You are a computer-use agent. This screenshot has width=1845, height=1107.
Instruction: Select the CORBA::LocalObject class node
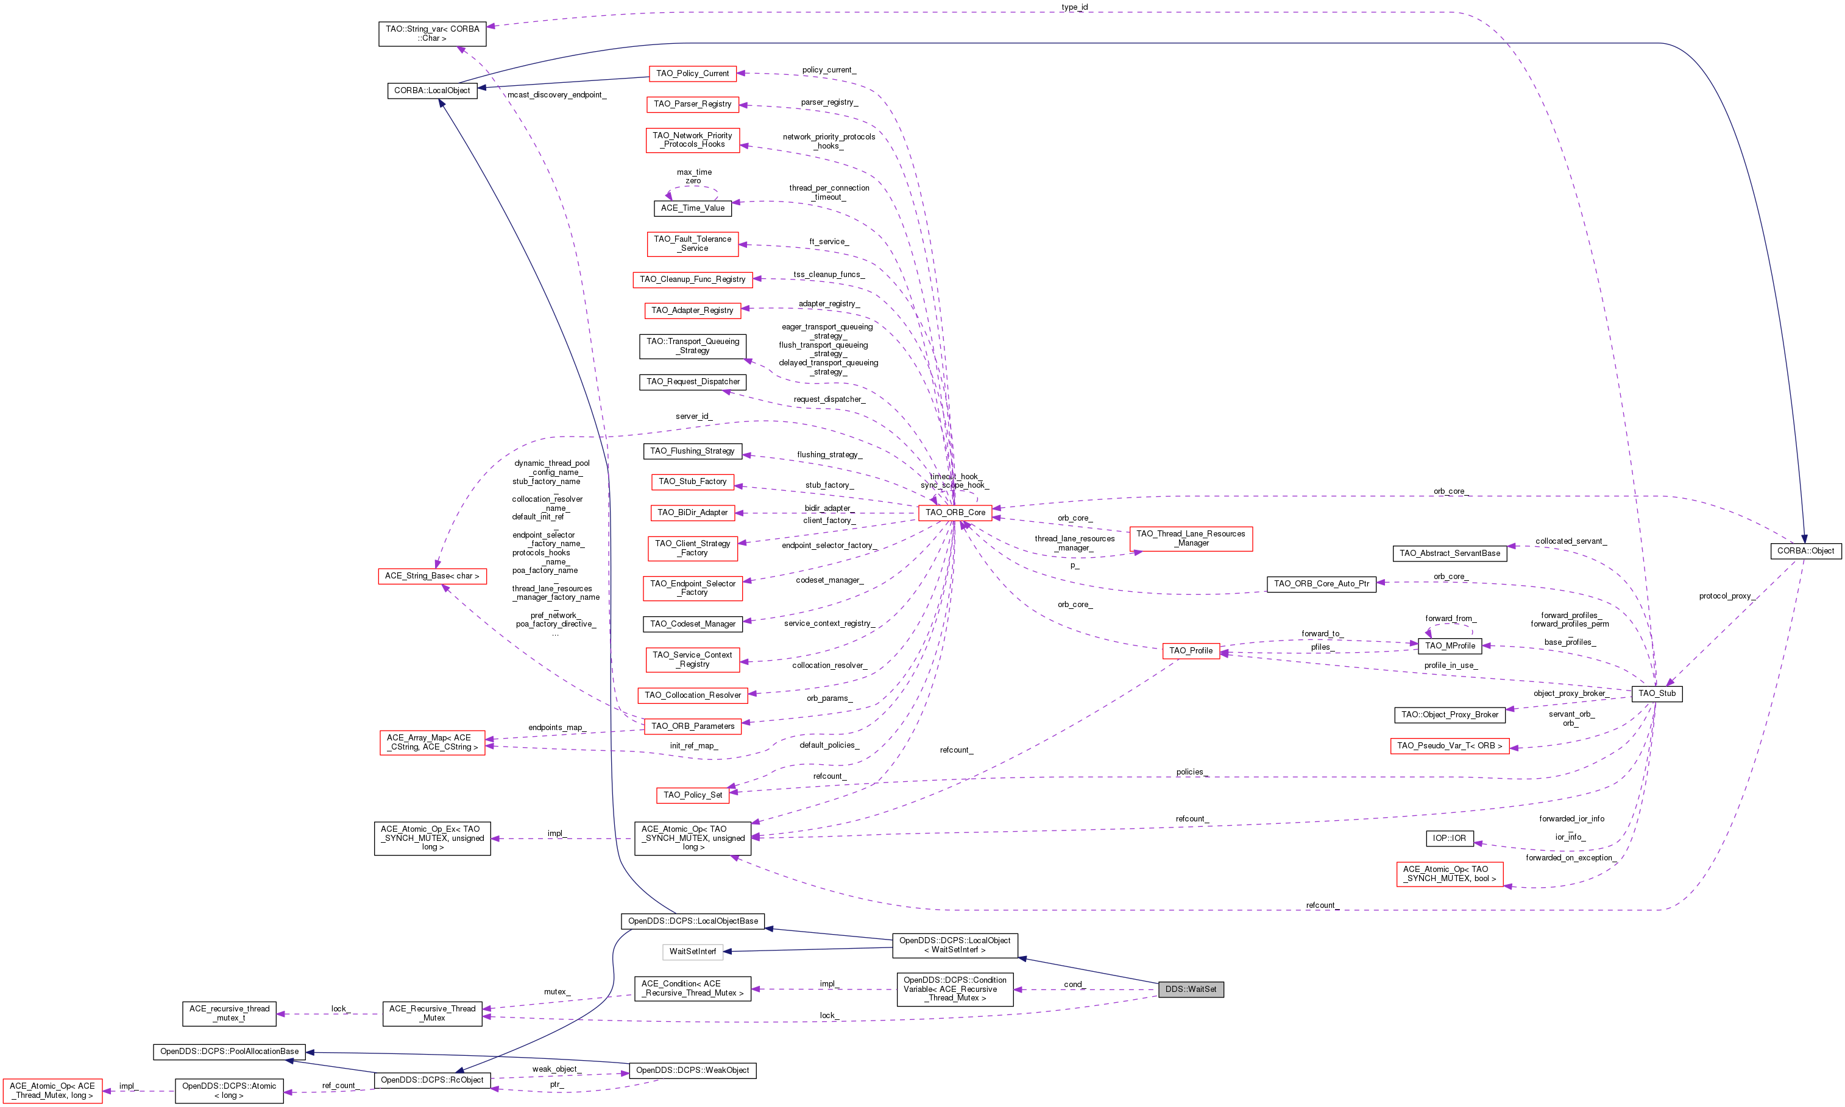point(432,90)
